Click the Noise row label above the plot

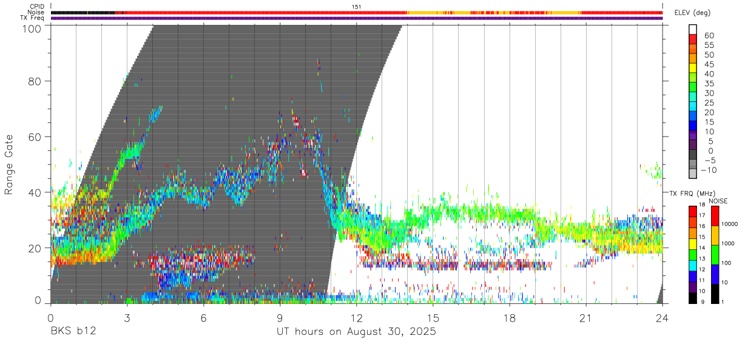(x=36, y=12)
